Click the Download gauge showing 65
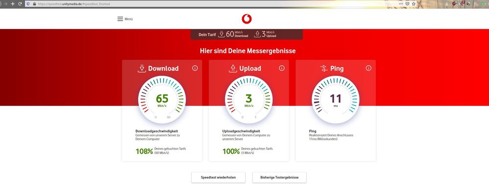 tap(162, 100)
